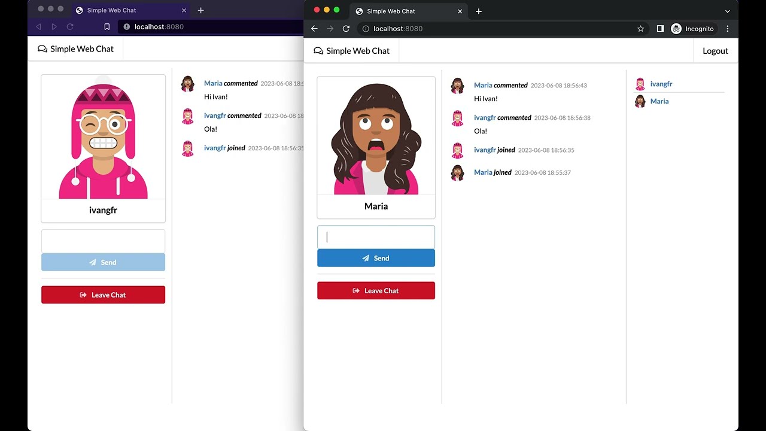Click the Leave Chat button in Maria's window

[376, 290]
